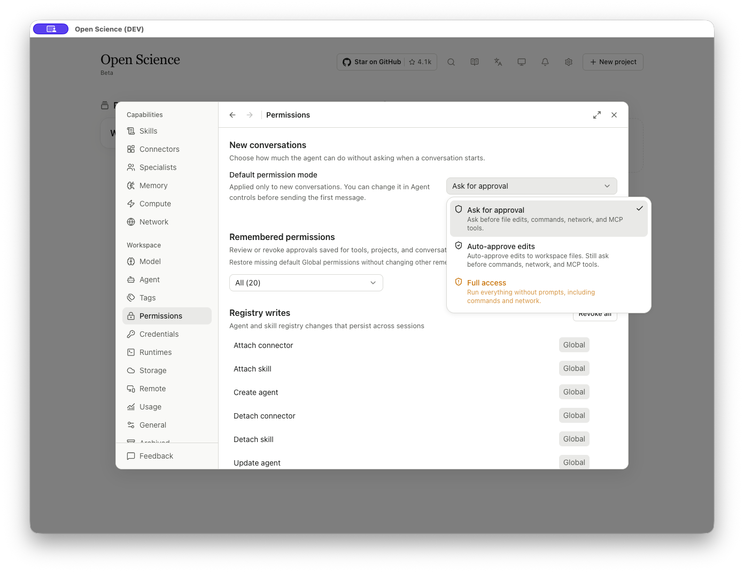
Task: Click the Permissions lock icon
Action: [x=131, y=316]
